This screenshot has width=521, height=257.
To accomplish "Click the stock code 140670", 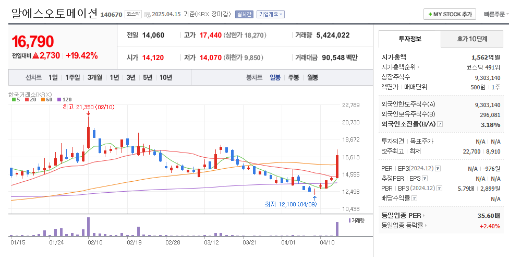I will (111, 15).
